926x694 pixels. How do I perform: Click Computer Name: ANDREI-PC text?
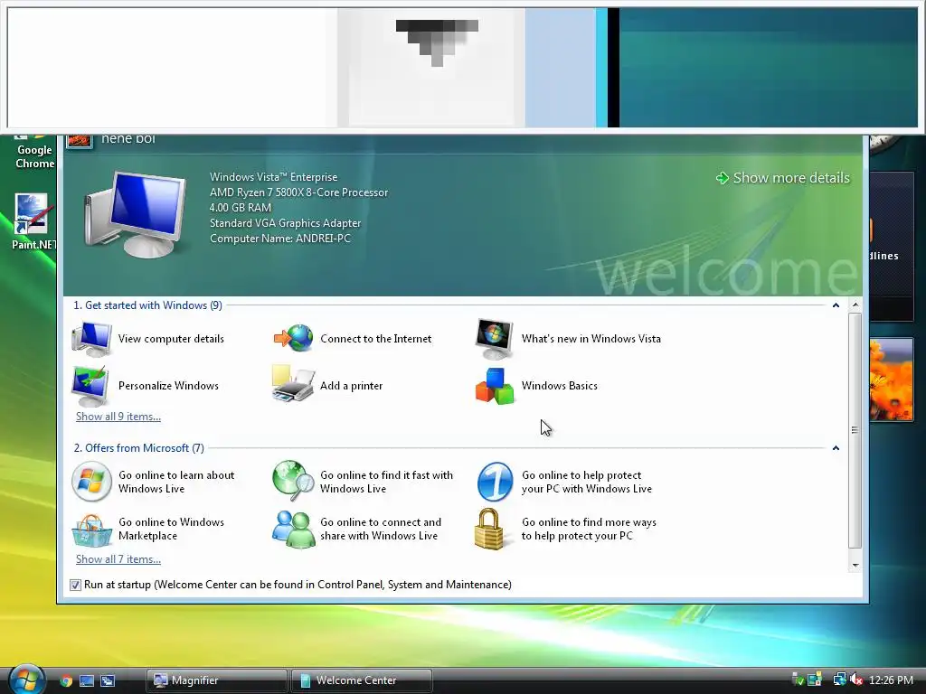(280, 239)
